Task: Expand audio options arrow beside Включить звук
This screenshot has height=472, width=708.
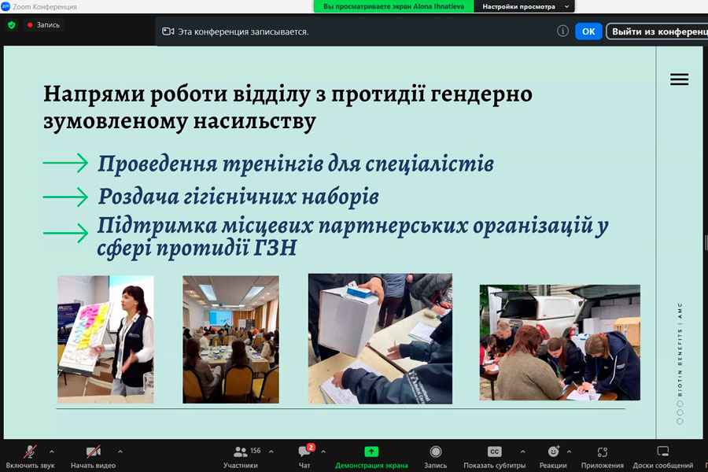Action: click(52, 452)
